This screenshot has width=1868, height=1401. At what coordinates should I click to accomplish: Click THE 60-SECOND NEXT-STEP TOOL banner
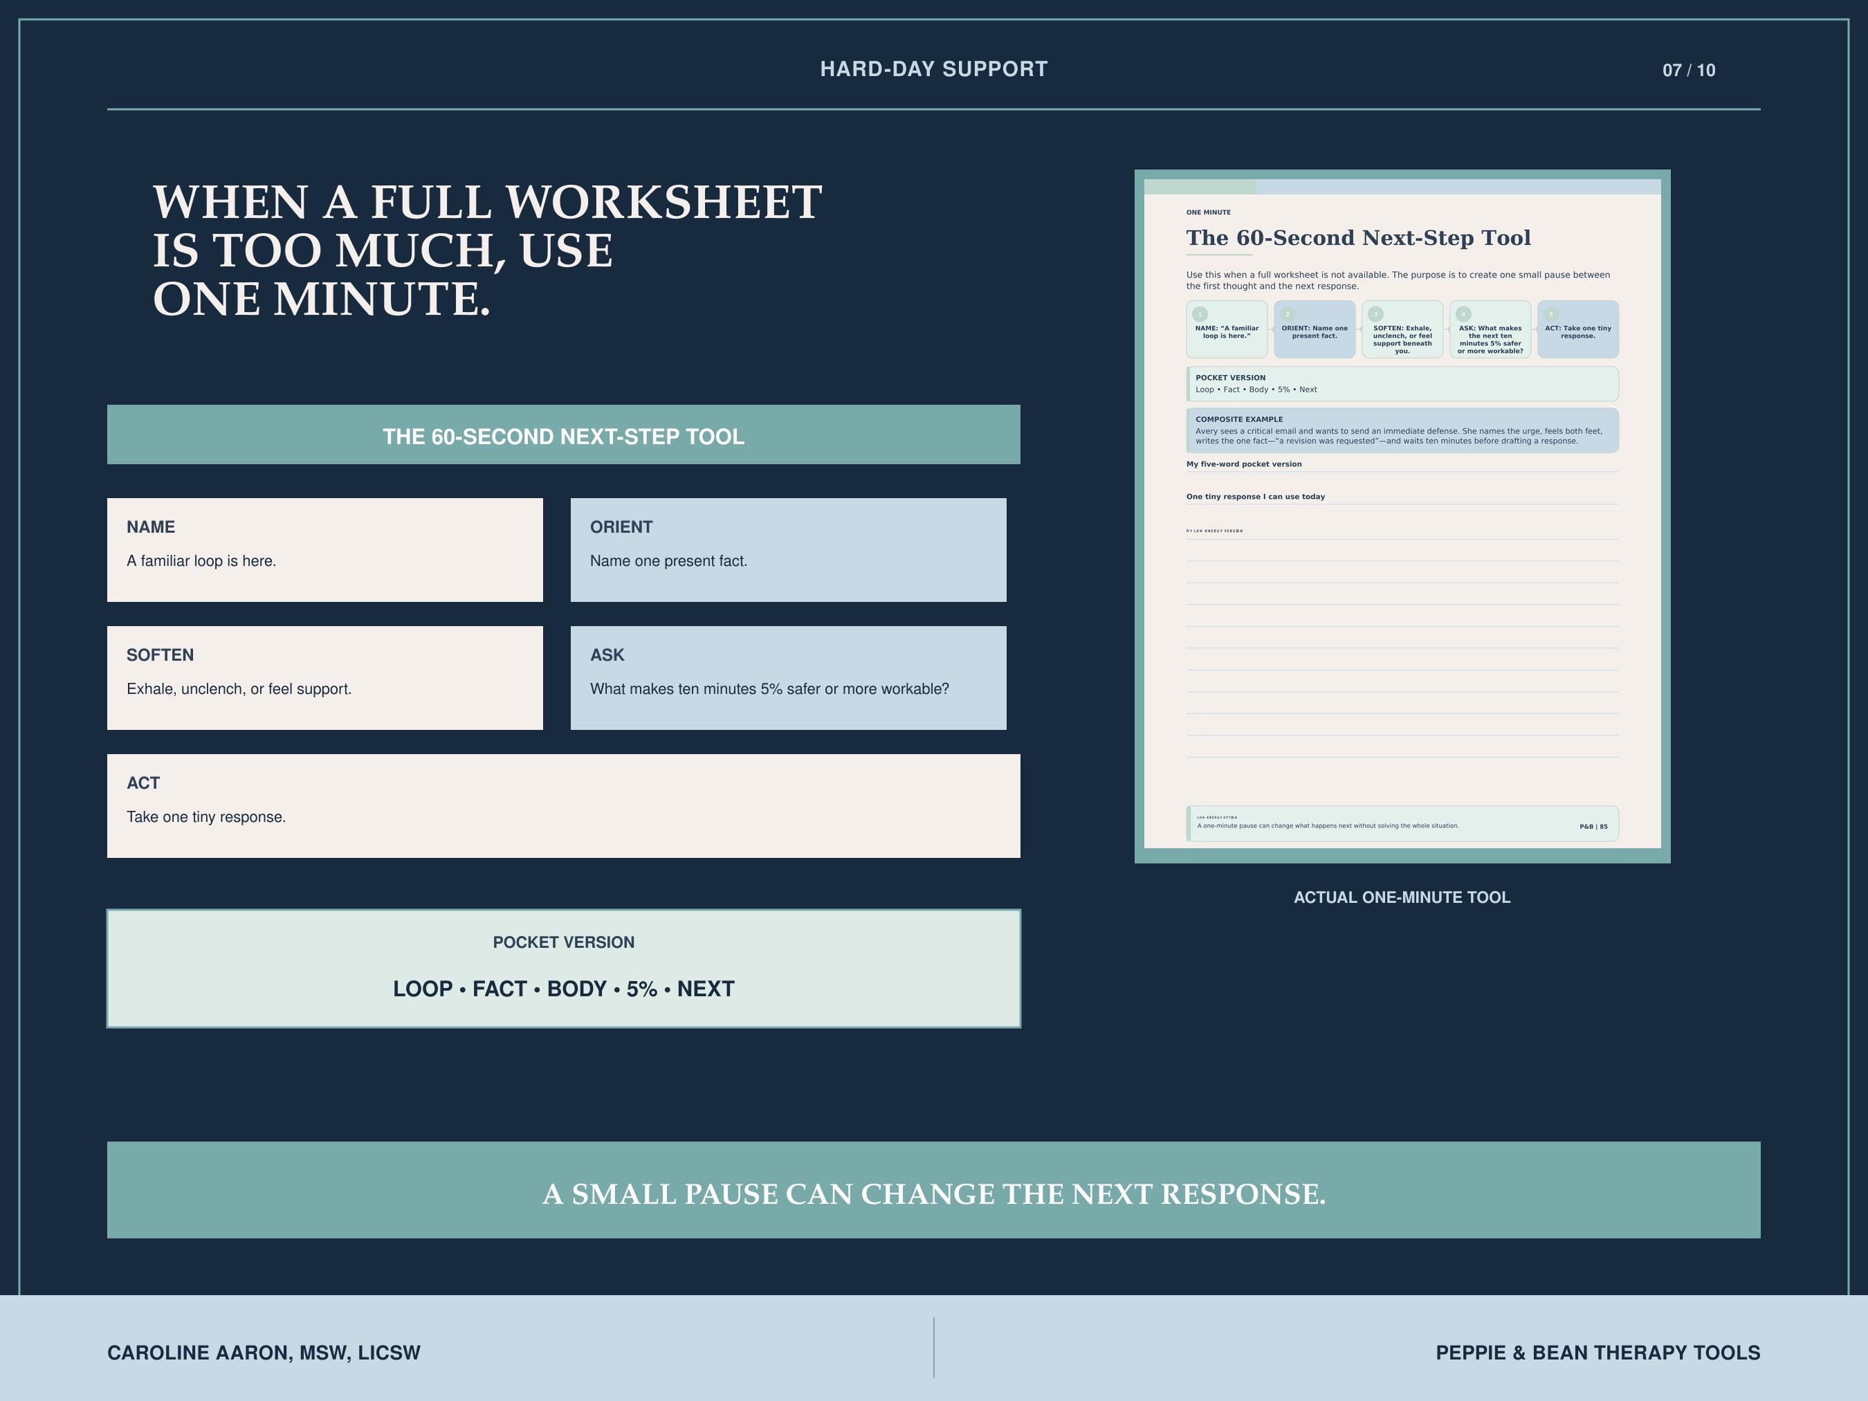pyautogui.click(x=563, y=435)
